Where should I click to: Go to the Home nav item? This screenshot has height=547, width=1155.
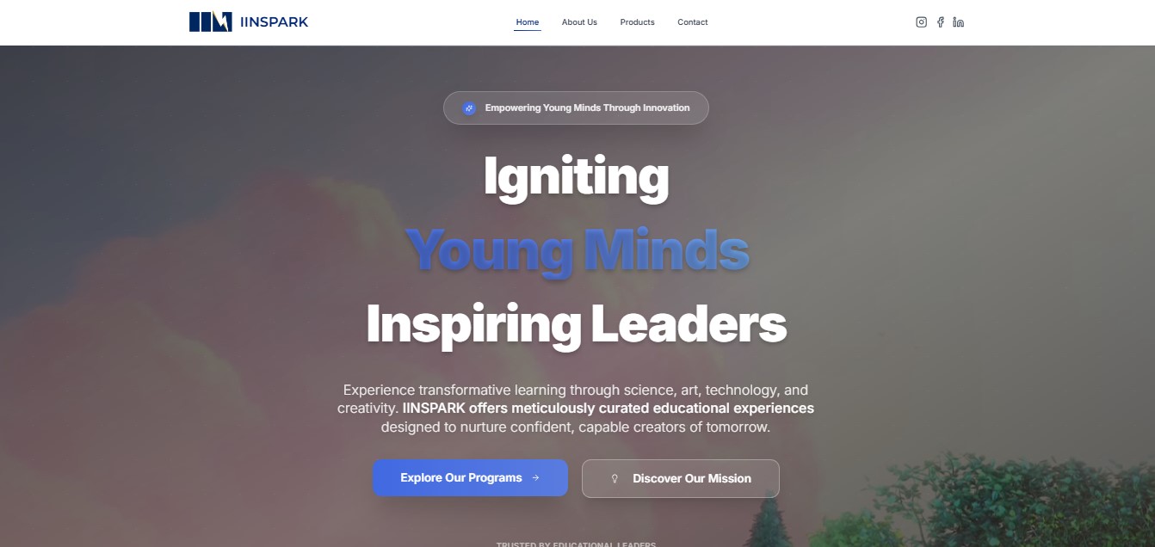point(528,22)
